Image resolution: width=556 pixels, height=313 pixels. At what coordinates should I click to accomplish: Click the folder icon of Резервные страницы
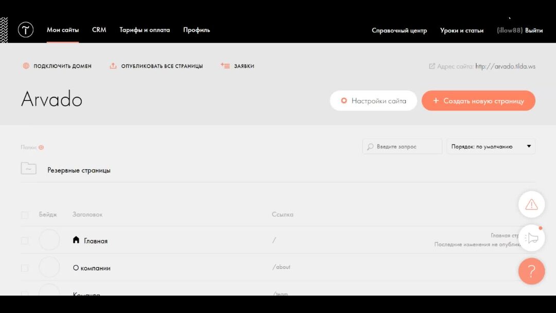[x=29, y=168]
